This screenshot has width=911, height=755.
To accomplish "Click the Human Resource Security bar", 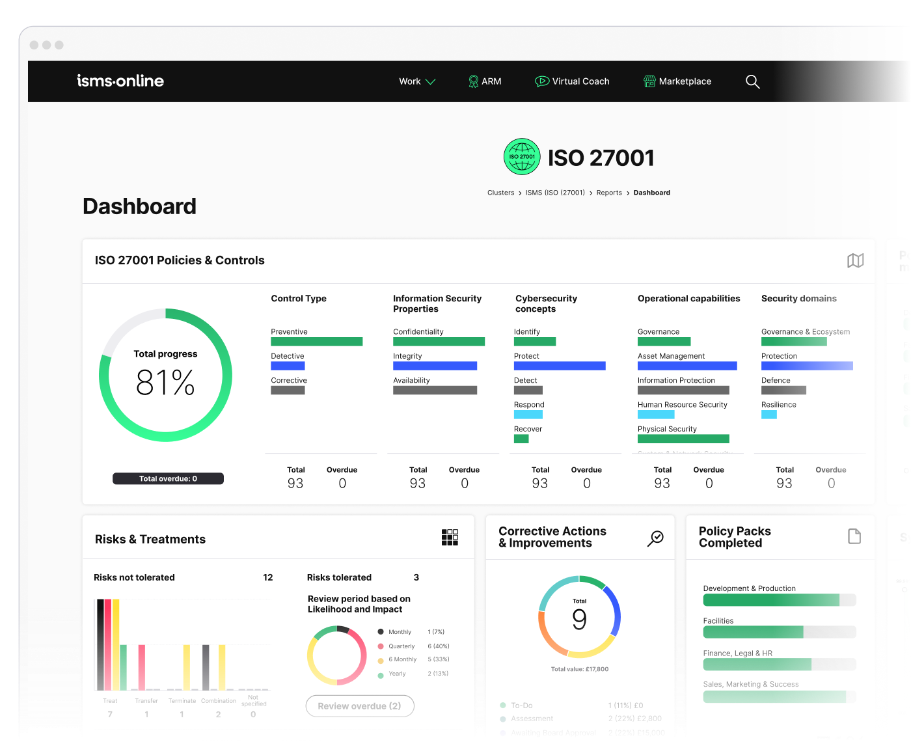I will pyautogui.click(x=656, y=415).
